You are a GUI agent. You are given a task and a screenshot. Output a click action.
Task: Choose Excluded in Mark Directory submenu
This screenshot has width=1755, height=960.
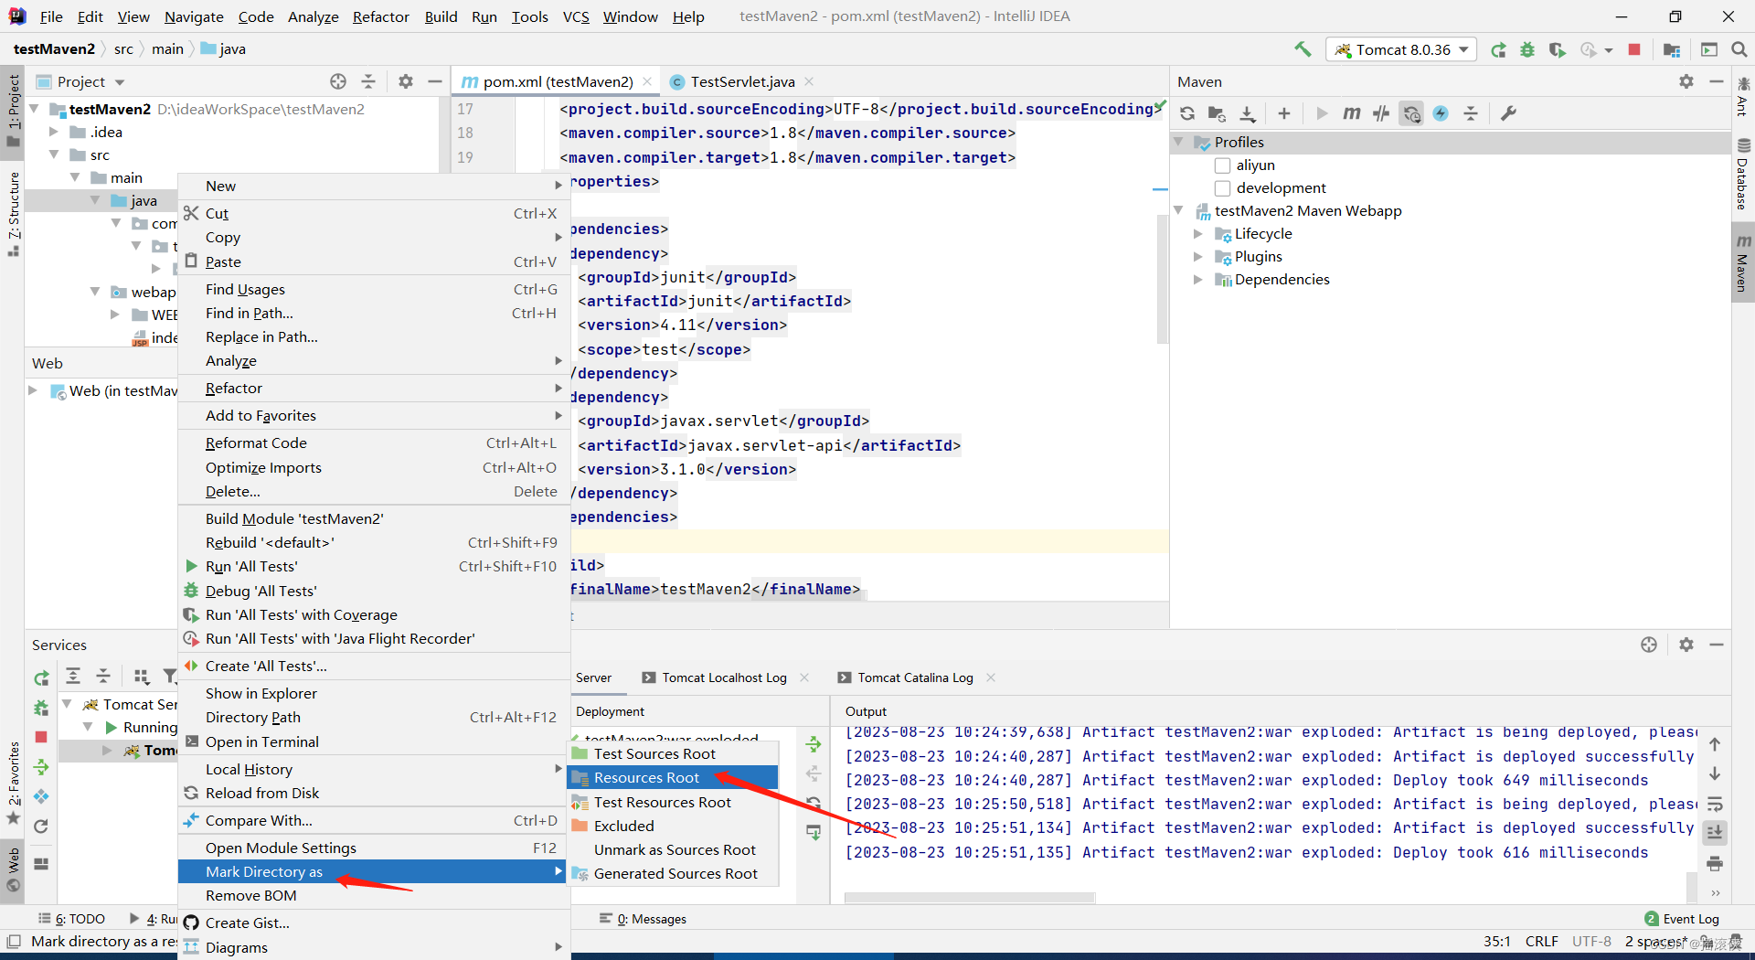(x=673, y=826)
